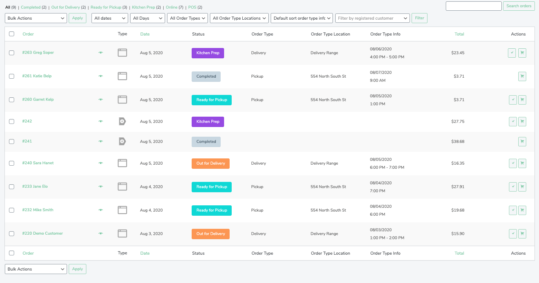Image resolution: width=539 pixels, height=283 pixels.
Task: Click inside the search orders input field
Action: (x=473, y=6)
